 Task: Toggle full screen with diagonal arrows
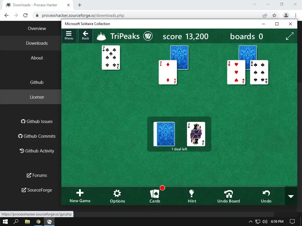coord(290,36)
